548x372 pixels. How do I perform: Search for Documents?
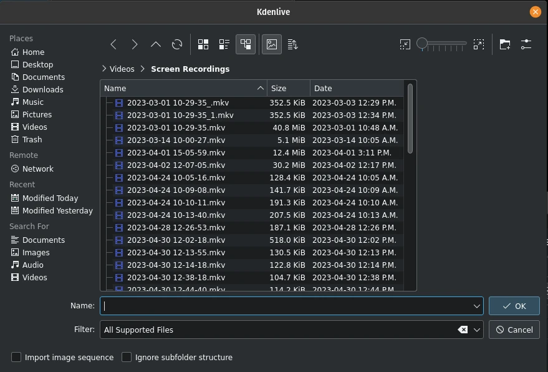[38, 240]
